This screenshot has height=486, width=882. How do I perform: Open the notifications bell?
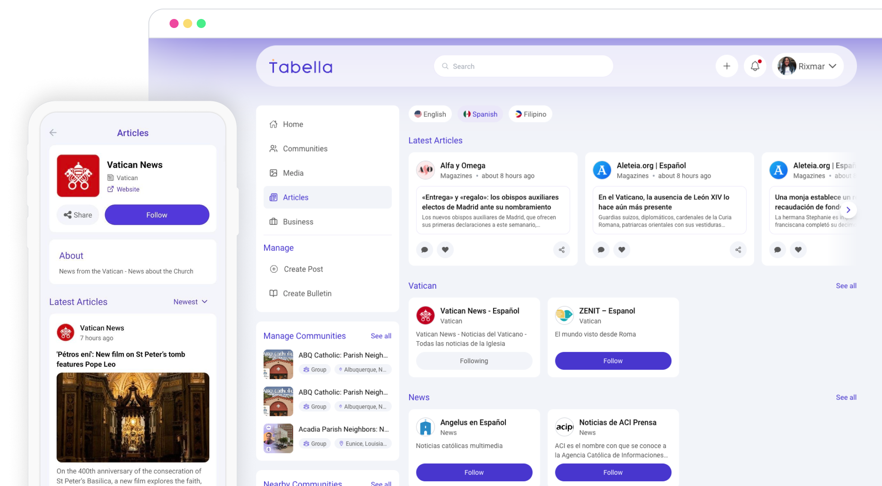coord(755,66)
